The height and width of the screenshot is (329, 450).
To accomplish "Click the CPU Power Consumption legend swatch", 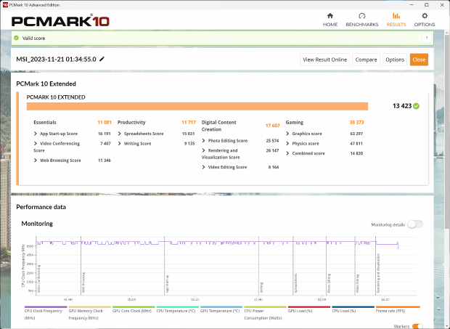I will point(265,307).
